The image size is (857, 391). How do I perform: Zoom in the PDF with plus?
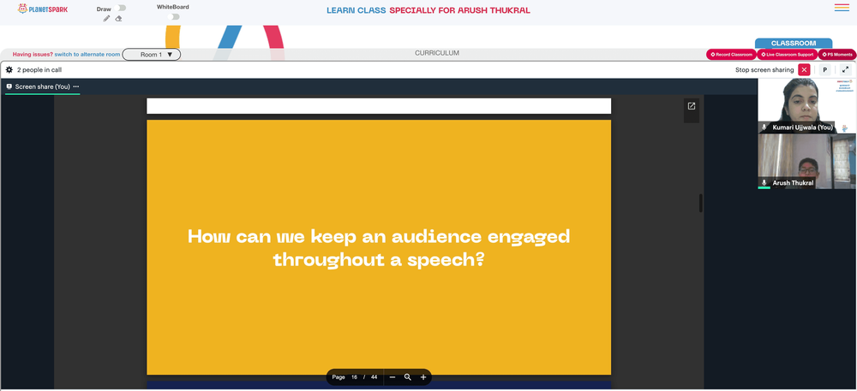point(423,376)
